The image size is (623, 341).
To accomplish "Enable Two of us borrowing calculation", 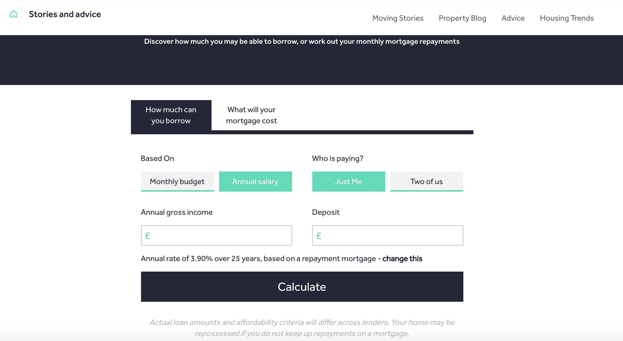I will (x=426, y=181).
